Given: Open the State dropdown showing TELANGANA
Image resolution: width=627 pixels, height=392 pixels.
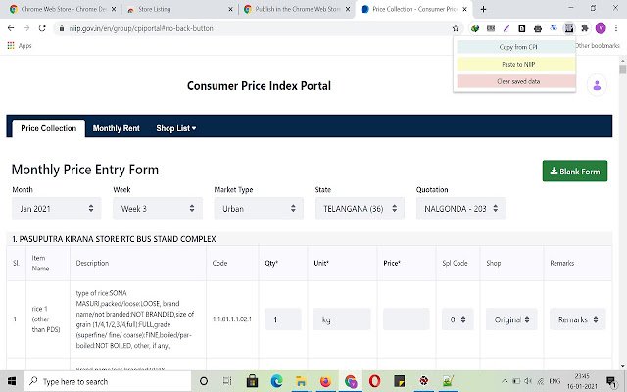Looking at the screenshot, I should click(x=360, y=208).
